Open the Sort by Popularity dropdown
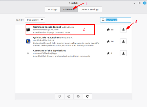Image resolution: width=147 pixels, height=107 pixels. tap(35, 20)
